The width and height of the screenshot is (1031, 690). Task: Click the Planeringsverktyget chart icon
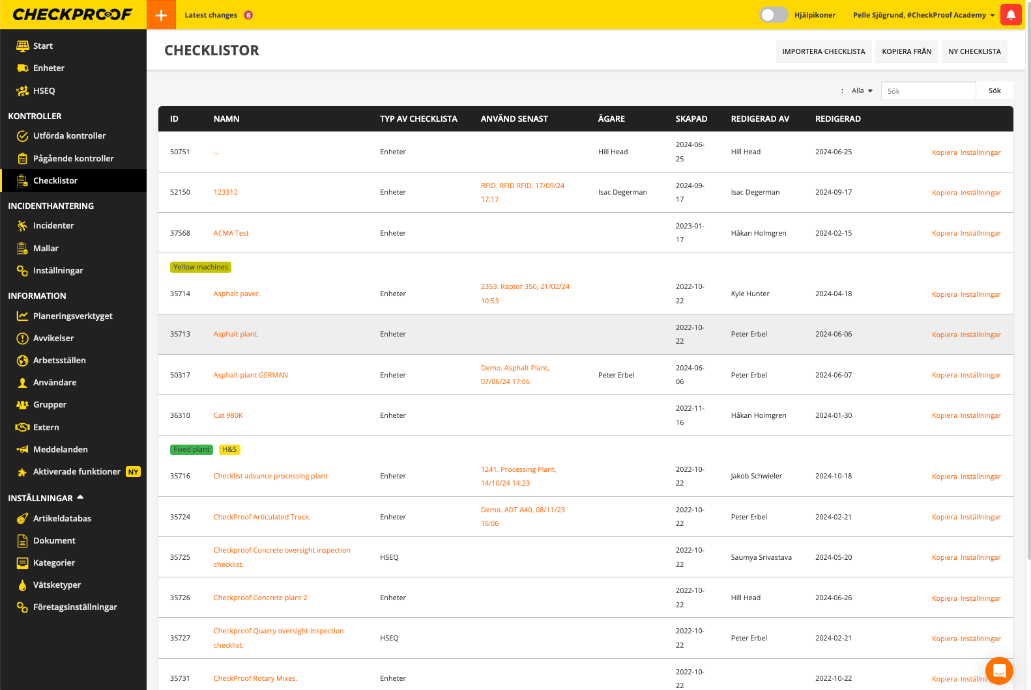point(22,316)
